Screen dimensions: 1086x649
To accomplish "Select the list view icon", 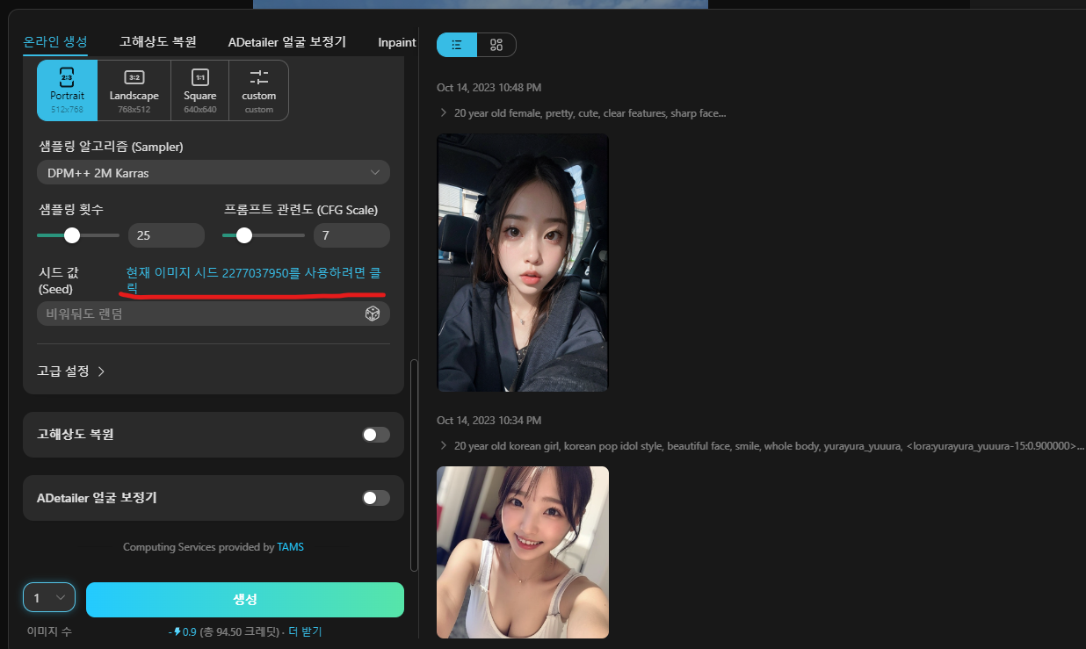I will [456, 44].
